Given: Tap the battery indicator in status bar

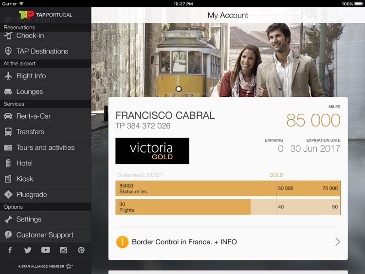Looking at the screenshot, I should point(359,4).
